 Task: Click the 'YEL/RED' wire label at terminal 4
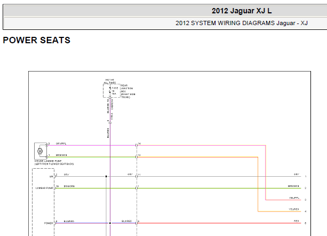[x=293, y=209]
